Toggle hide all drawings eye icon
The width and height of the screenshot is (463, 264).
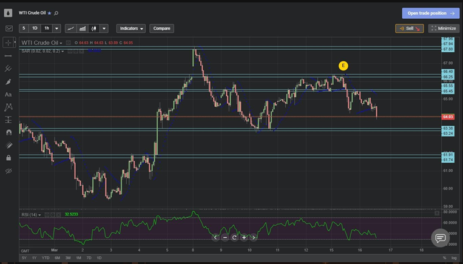8,171
